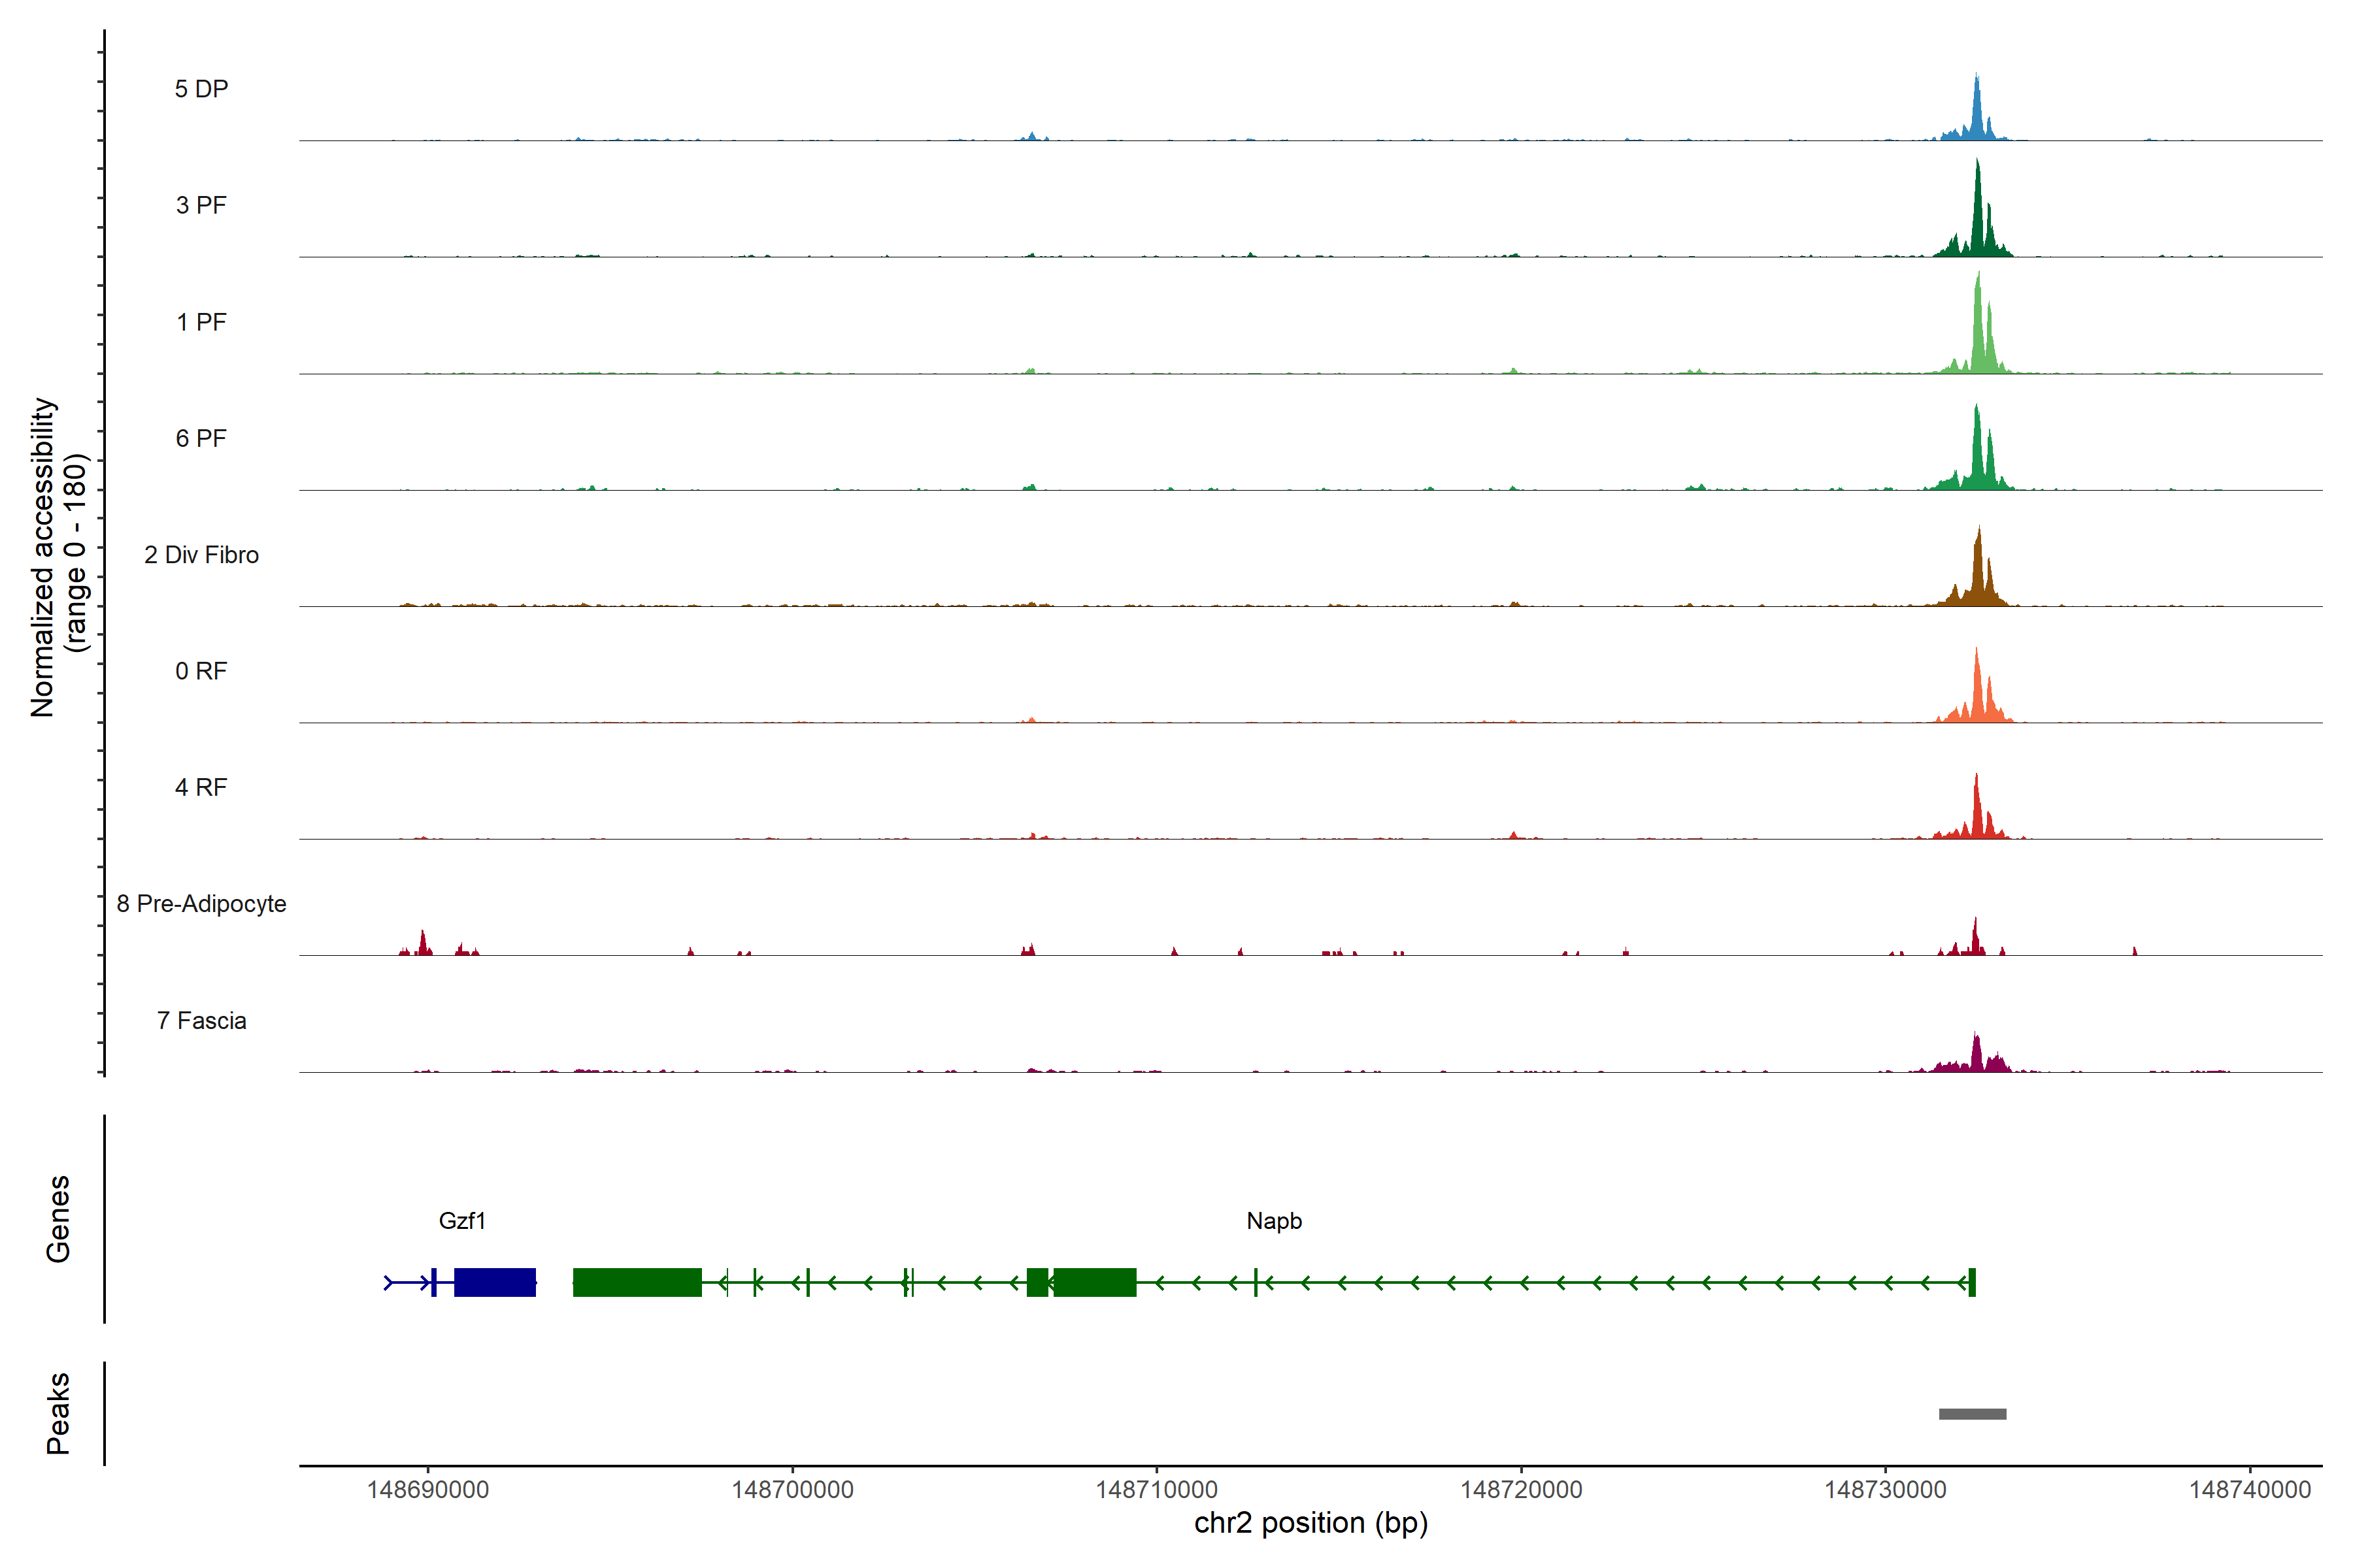This screenshot has width=2353, height=1568.
Task: Click the Peaks panel label
Action: coord(58,1412)
